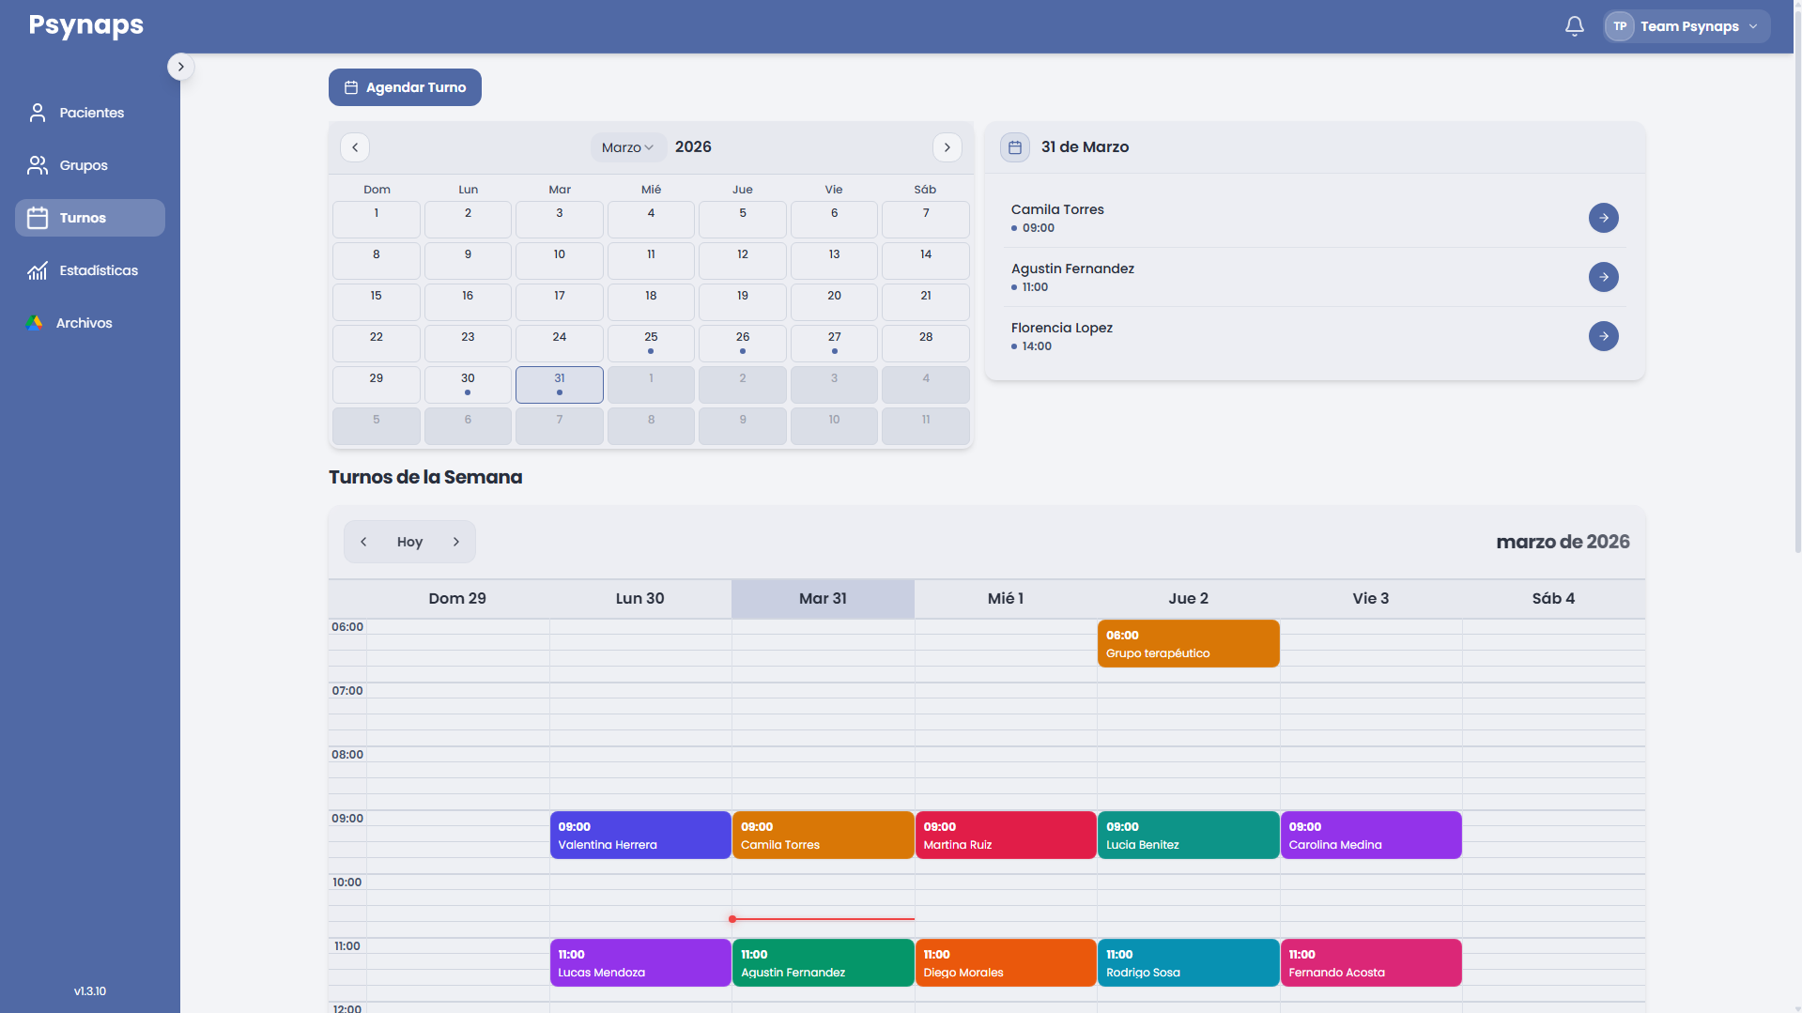
Task: Open the notifications bell
Action: pos(1575,26)
